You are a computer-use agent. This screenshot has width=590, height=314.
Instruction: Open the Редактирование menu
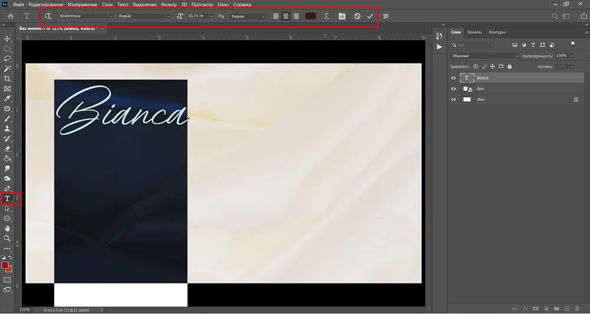(46, 5)
